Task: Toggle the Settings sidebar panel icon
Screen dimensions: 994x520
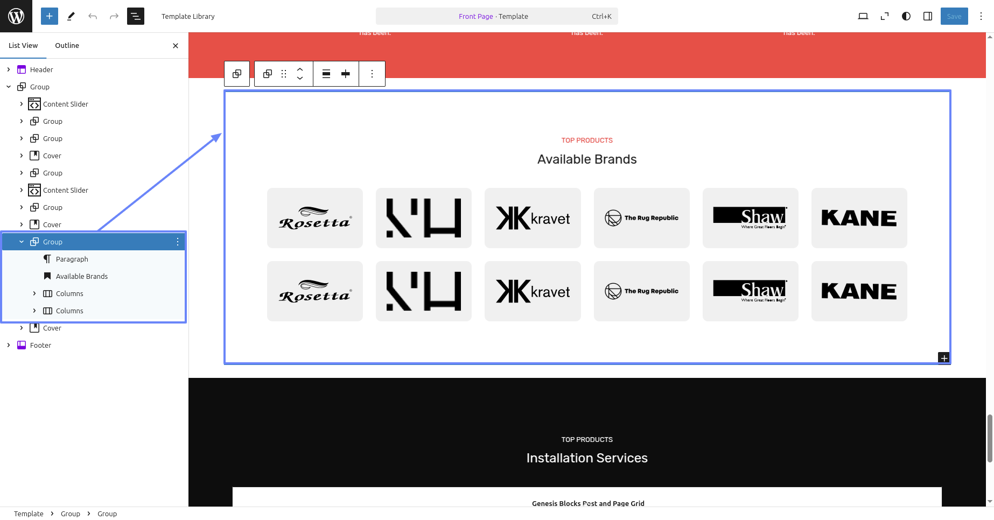Action: coord(928,16)
